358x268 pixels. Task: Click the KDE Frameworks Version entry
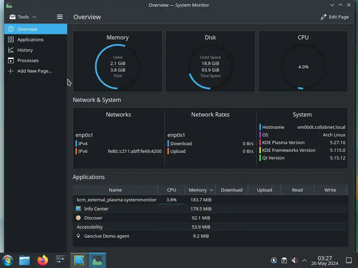(x=302, y=150)
